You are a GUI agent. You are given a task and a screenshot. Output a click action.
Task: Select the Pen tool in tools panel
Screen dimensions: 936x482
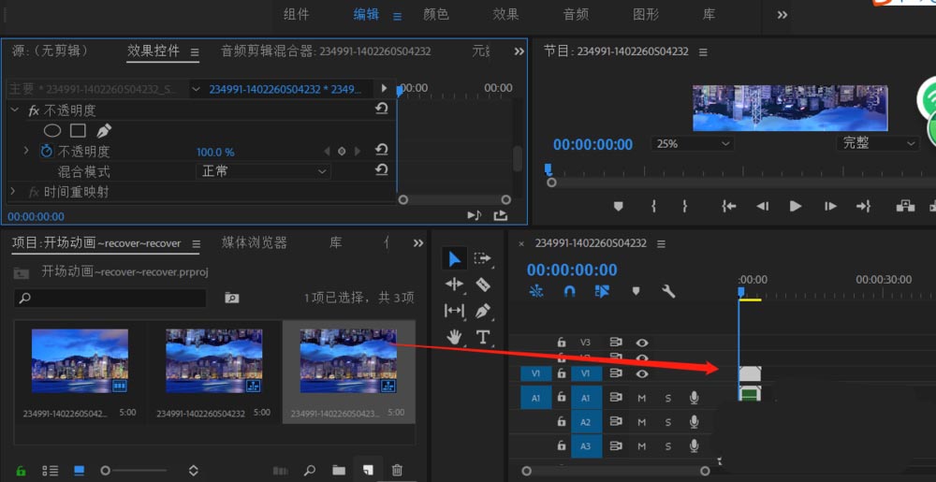(483, 311)
